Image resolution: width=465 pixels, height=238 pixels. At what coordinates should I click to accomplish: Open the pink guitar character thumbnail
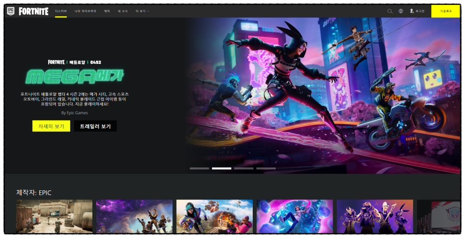point(295,216)
